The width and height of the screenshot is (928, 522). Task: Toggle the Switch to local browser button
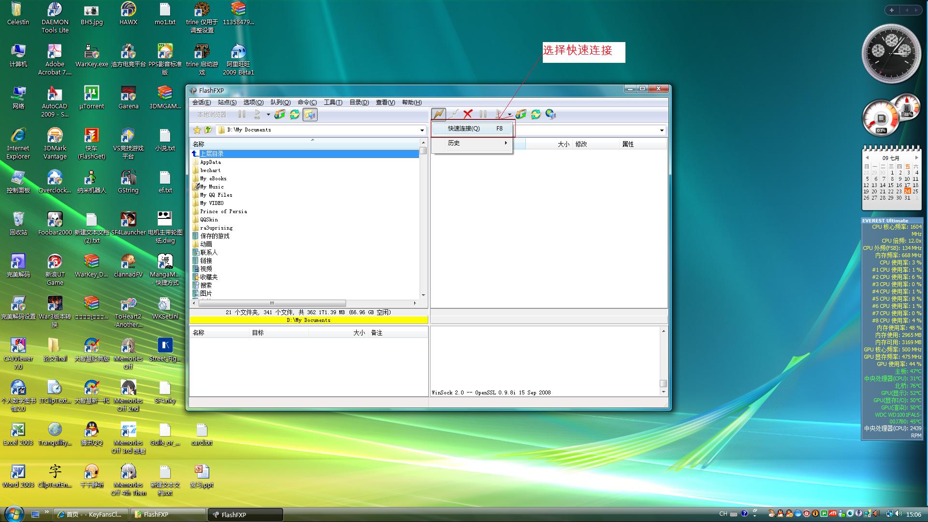coord(310,115)
